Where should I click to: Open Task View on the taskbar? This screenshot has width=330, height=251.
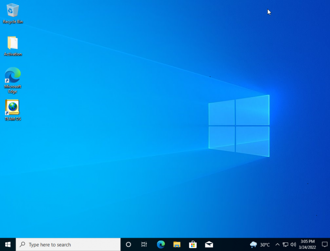[x=144, y=244]
